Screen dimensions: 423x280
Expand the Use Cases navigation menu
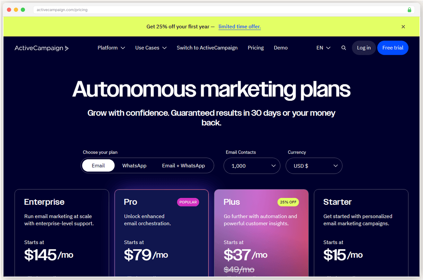click(150, 48)
